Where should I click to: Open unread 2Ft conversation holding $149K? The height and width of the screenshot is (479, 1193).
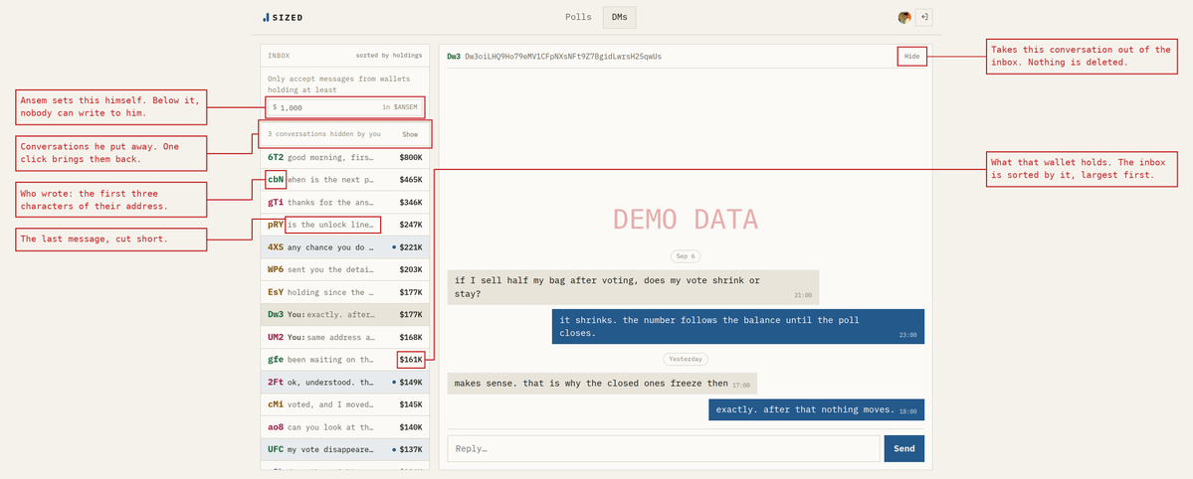344,383
